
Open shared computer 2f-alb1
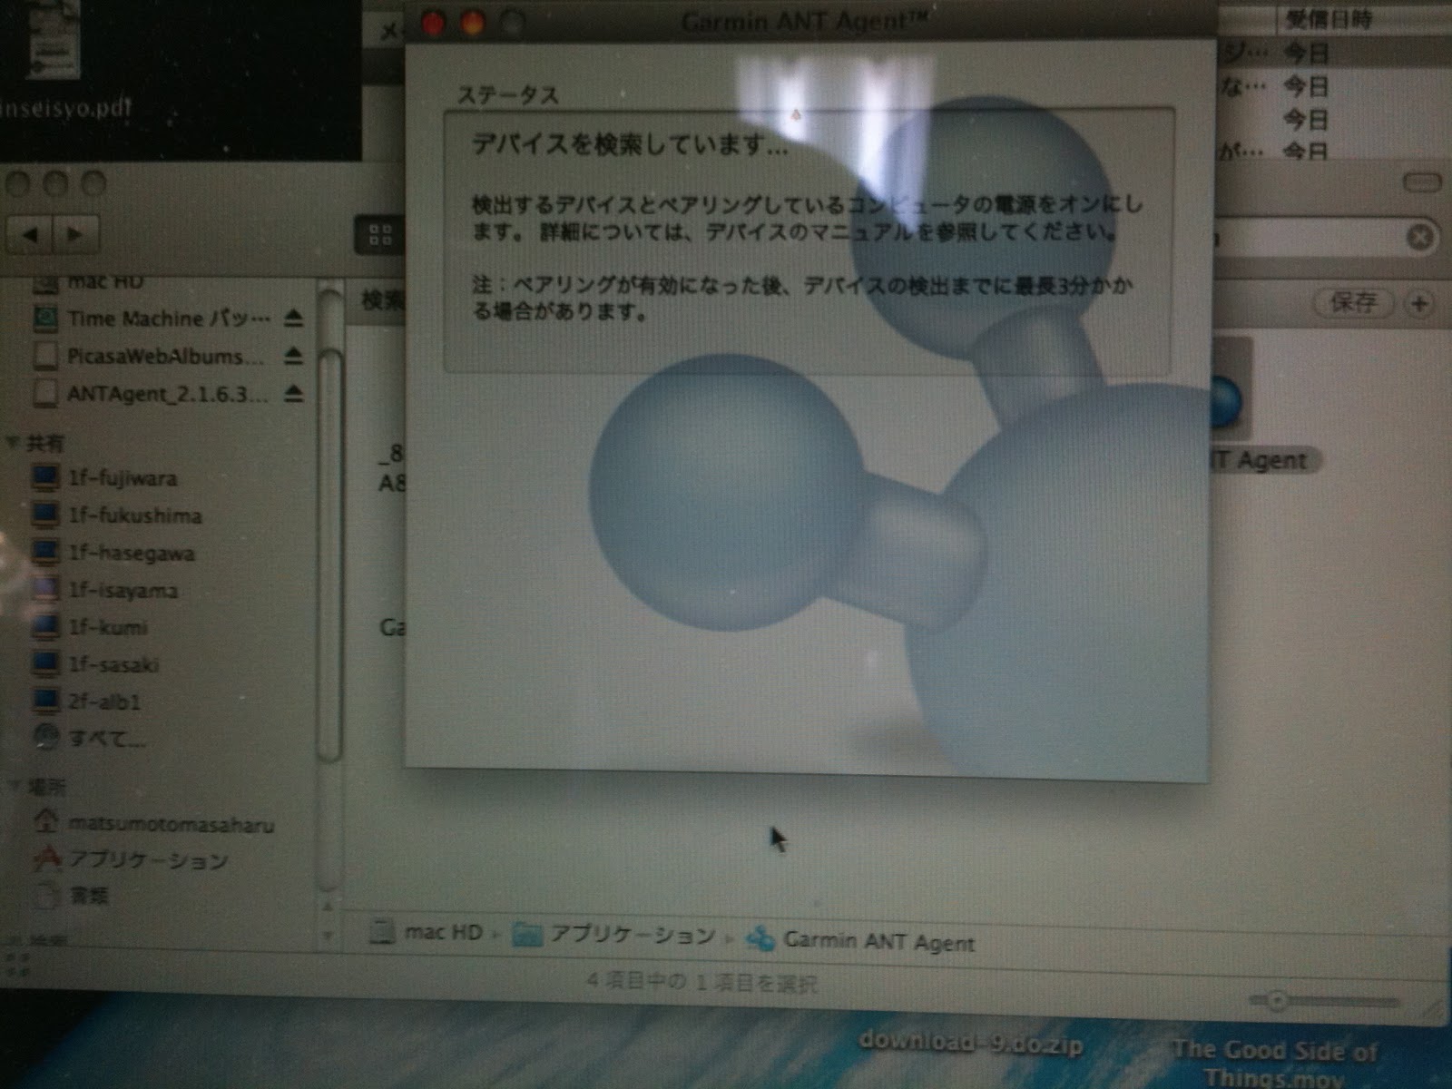pos(86,701)
